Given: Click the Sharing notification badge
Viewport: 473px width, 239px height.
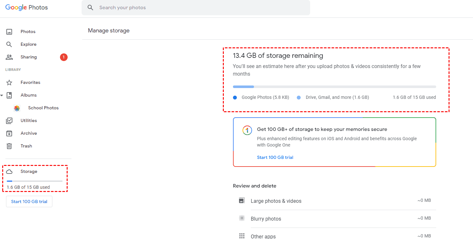Looking at the screenshot, I should coord(63,57).
